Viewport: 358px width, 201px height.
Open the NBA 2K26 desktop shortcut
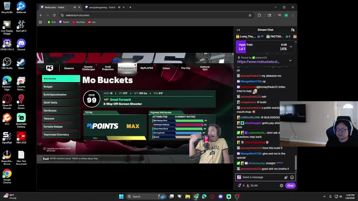(21, 138)
